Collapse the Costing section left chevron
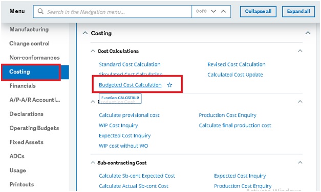Screen dimensions: 321x192 coord(85,33)
